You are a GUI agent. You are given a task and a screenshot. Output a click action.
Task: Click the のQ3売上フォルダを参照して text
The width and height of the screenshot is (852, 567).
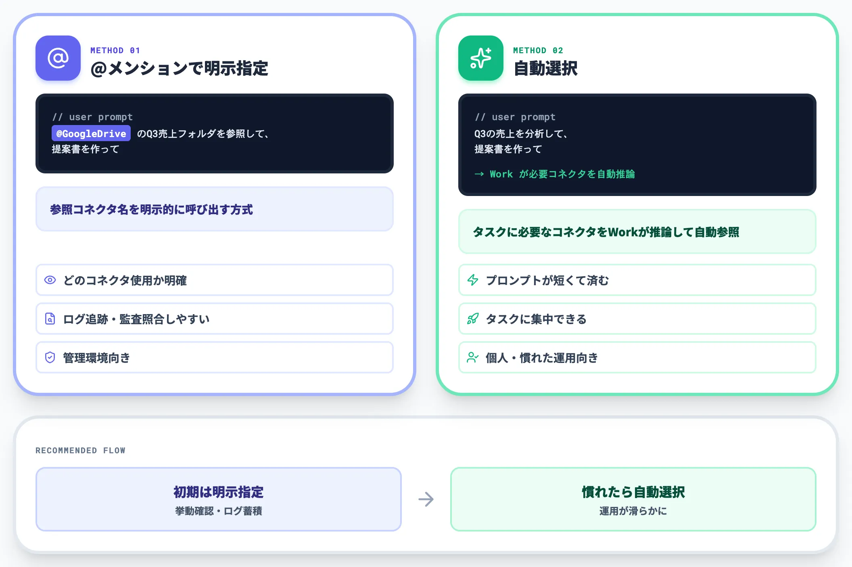pyautogui.click(x=203, y=133)
